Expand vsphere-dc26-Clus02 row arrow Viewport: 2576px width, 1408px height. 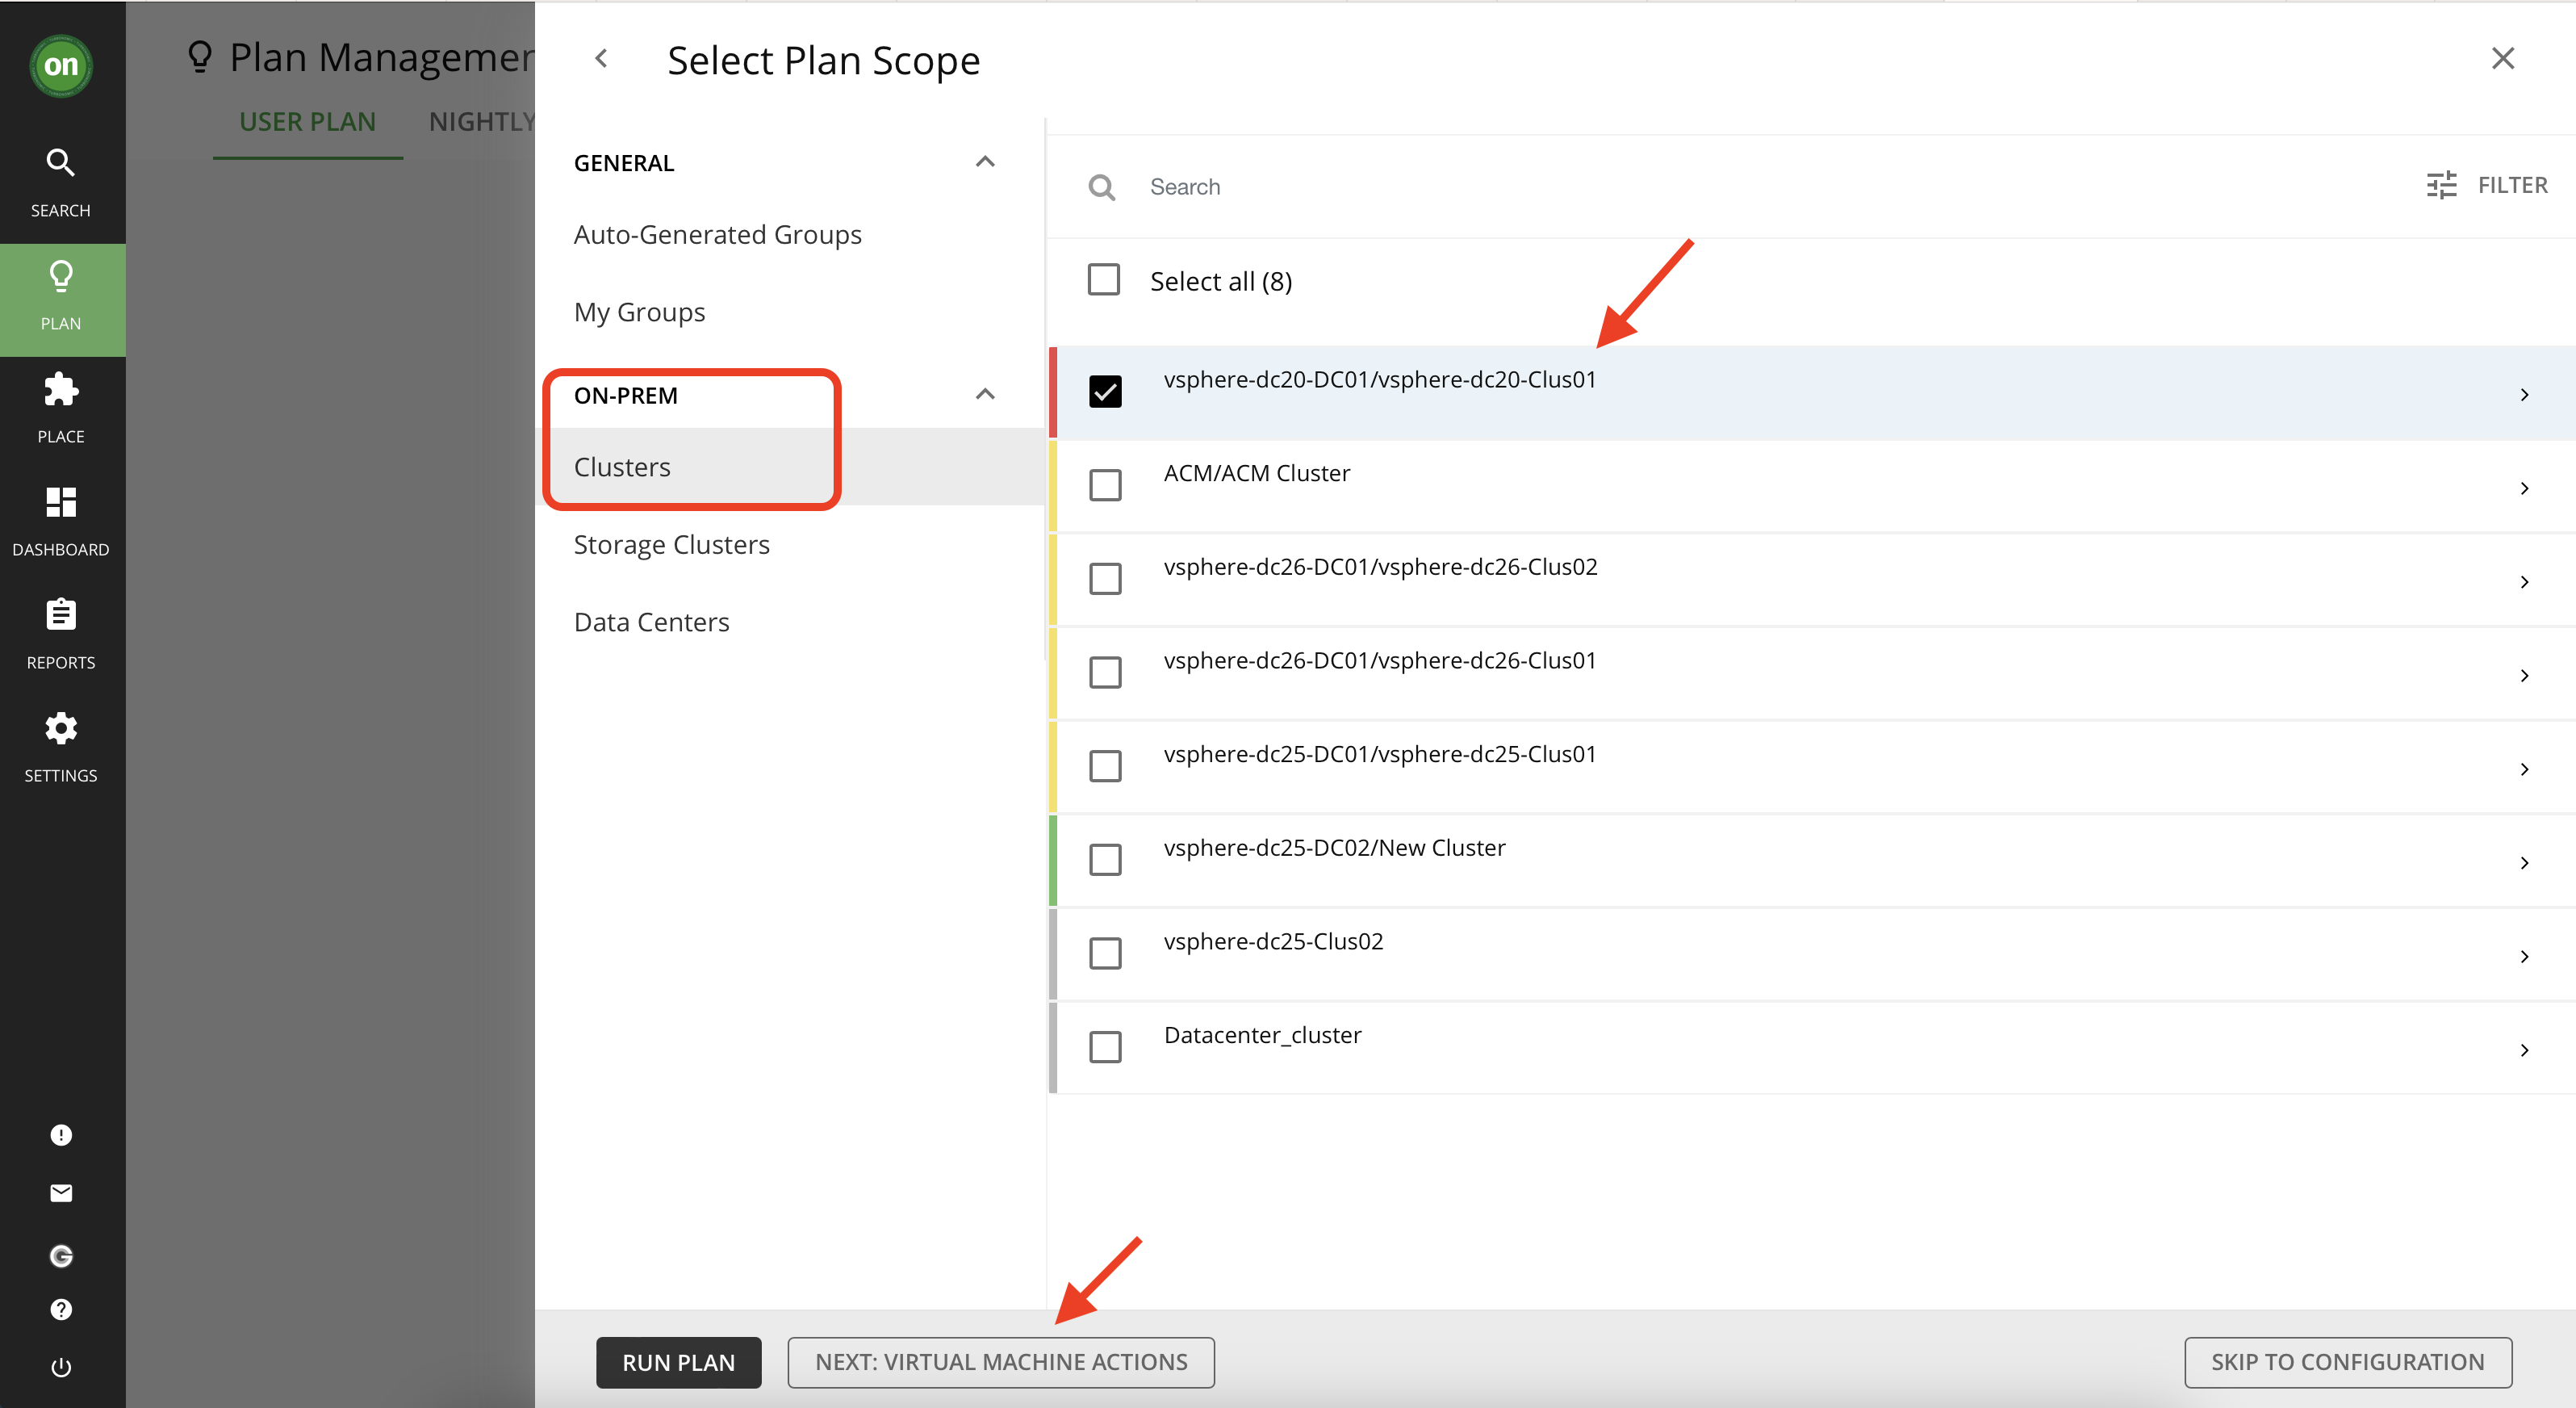pyautogui.click(x=2524, y=581)
